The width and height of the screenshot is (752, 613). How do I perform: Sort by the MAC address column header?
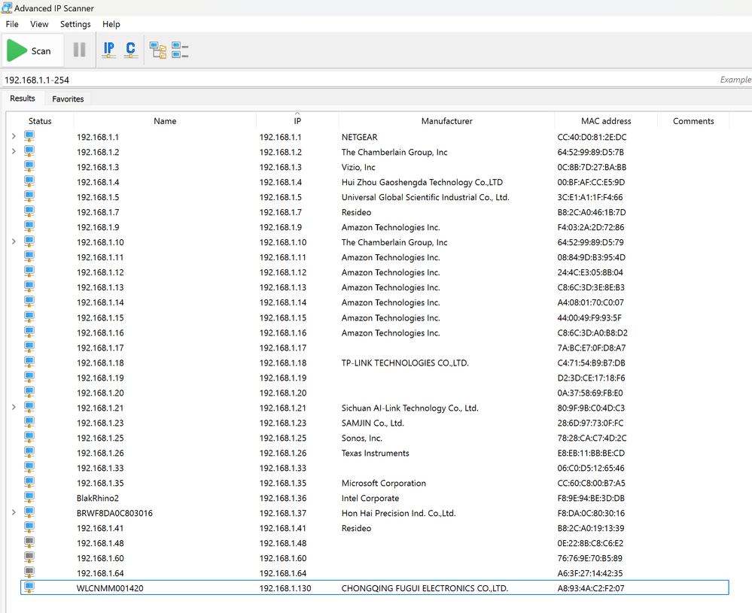click(606, 121)
